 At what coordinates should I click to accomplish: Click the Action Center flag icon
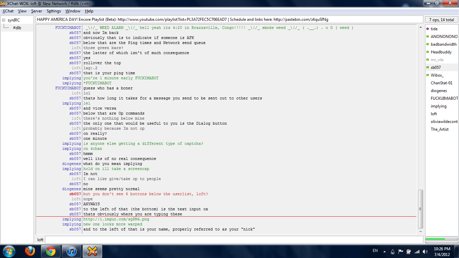401,251
